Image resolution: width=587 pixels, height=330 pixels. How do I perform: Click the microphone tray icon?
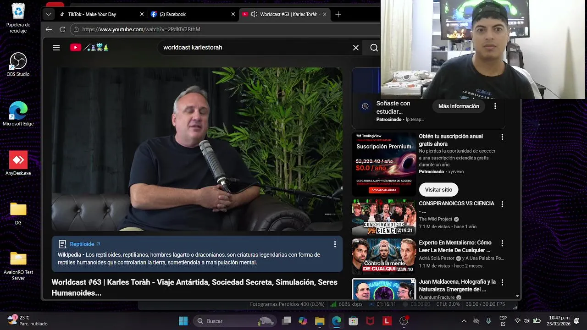(x=488, y=321)
